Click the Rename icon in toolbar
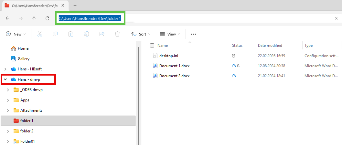 point(86,34)
